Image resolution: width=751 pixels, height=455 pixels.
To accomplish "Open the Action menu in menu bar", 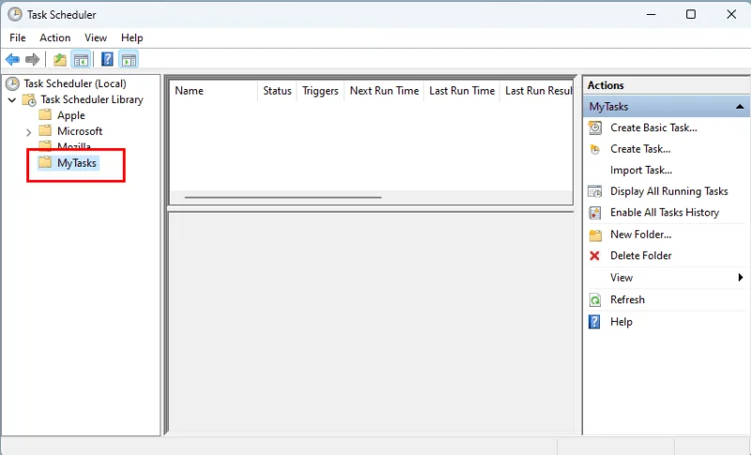I will coord(54,38).
